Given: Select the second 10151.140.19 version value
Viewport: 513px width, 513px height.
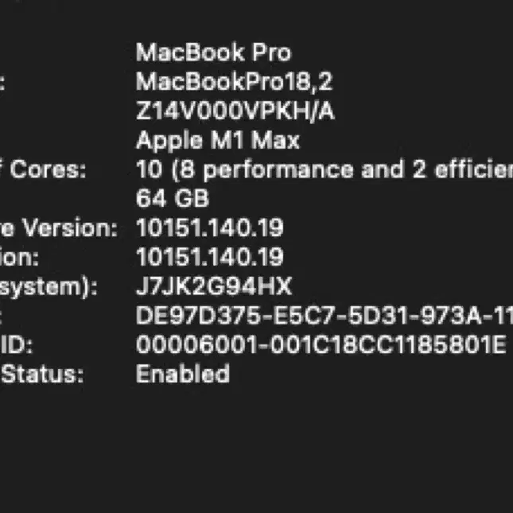Looking at the screenshot, I should click(210, 257).
